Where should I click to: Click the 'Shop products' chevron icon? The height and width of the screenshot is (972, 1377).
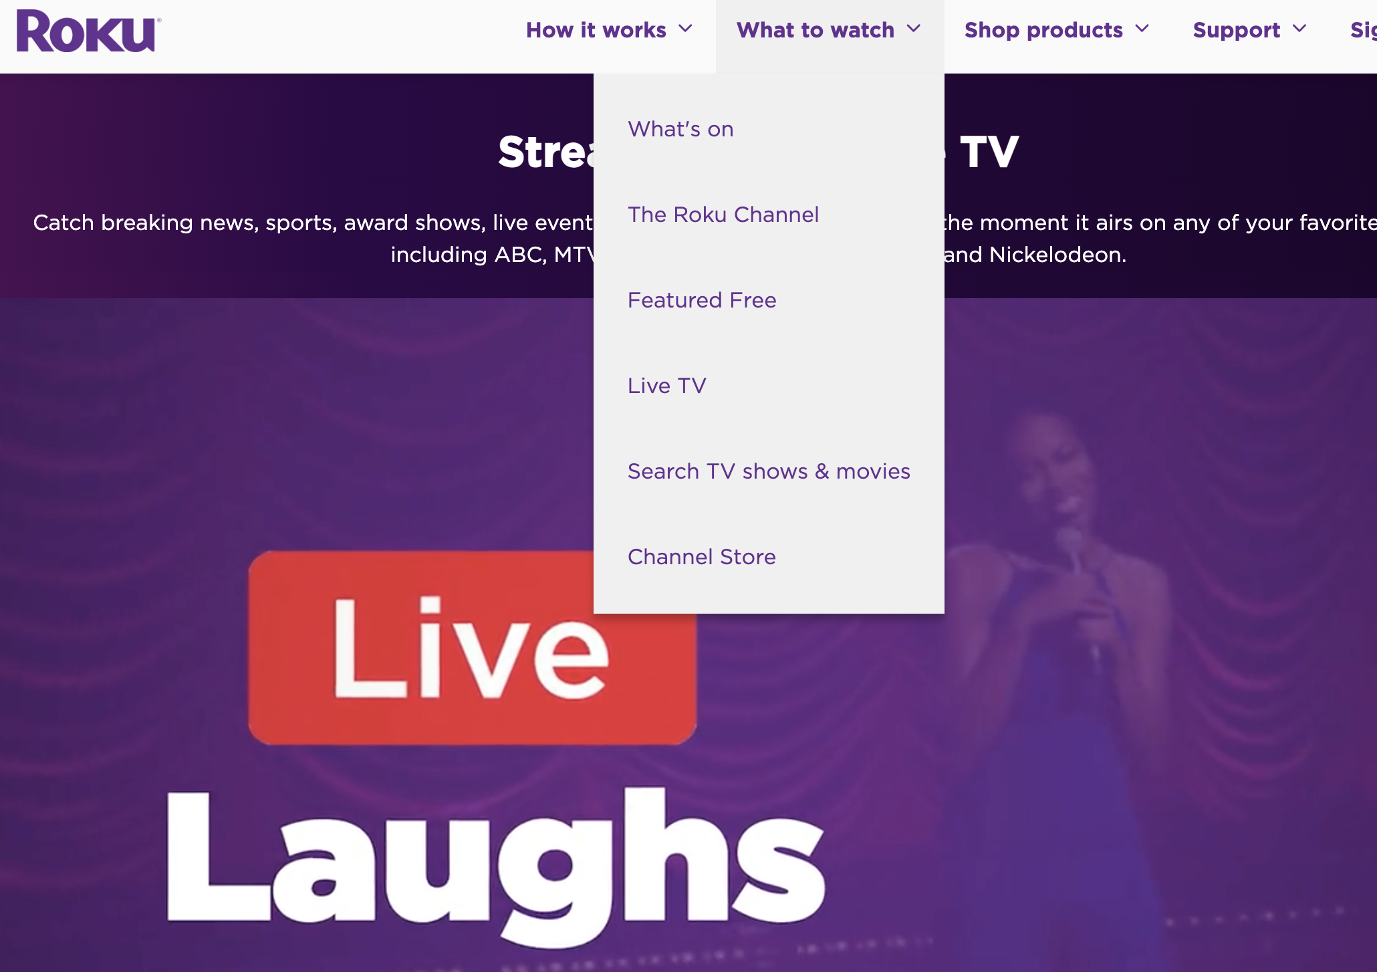[x=1142, y=29]
